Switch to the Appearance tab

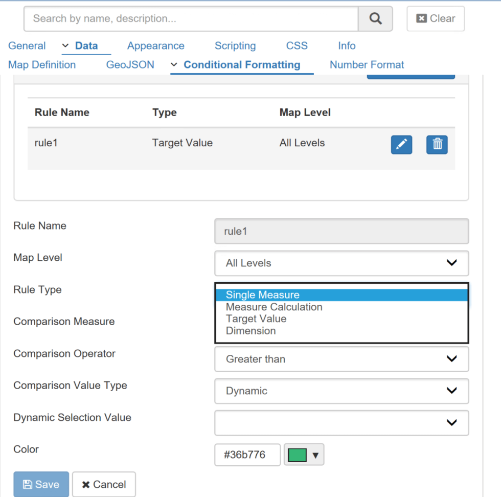pyautogui.click(x=155, y=46)
